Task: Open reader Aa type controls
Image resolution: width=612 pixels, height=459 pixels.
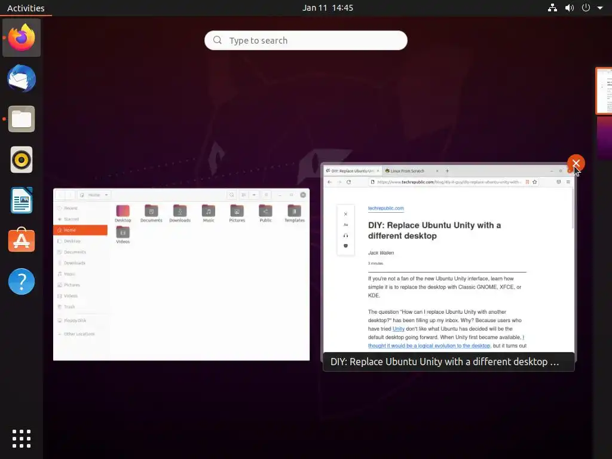Action: pos(345,225)
